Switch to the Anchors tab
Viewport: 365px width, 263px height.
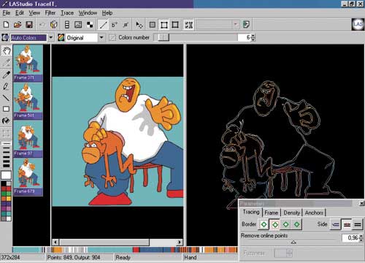[314, 213]
